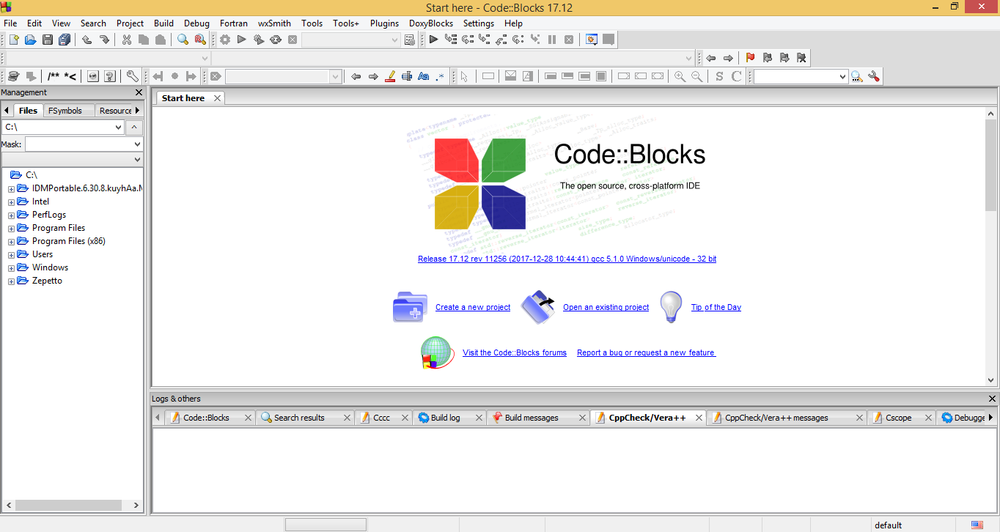Open the DoxyBlocks menu
This screenshot has width=1000, height=532.
[431, 23]
